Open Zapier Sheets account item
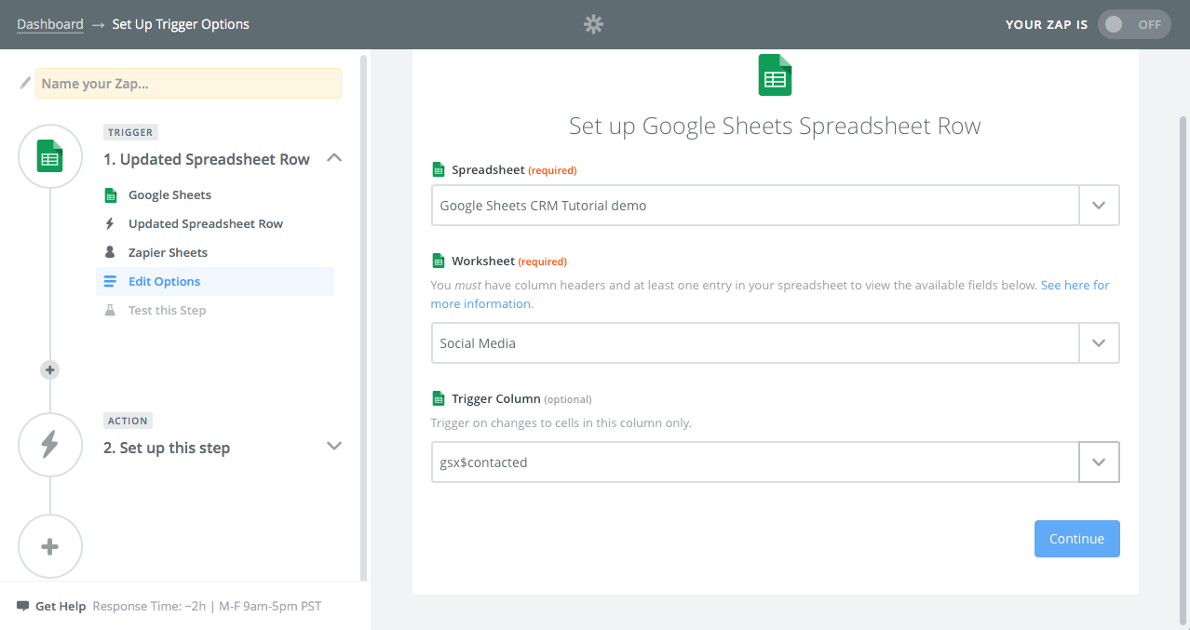This screenshot has width=1190, height=630. tap(168, 252)
